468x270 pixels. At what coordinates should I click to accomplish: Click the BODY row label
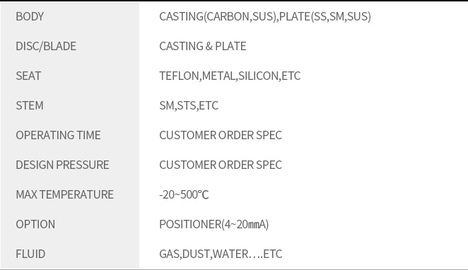pyautogui.click(x=30, y=16)
